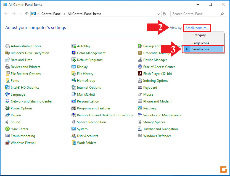Select Small icons view option

point(203,49)
